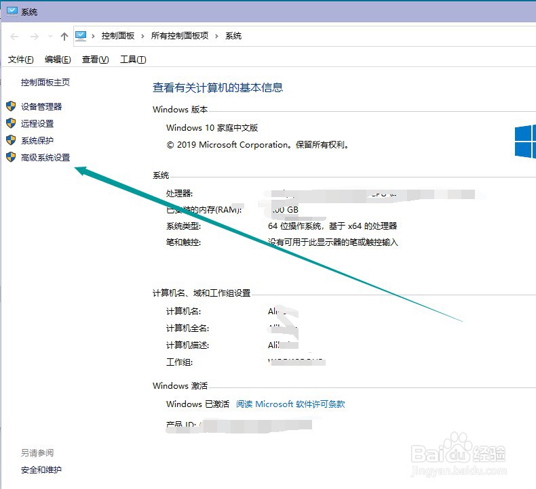536x489 pixels.
Task: Click the computer icon in the address bar
Action: (x=81, y=35)
